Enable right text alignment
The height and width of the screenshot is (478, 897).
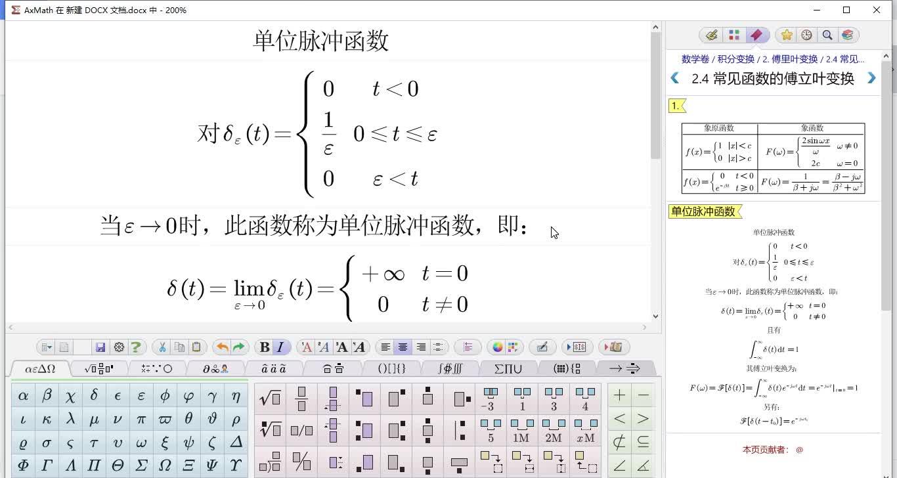coord(421,347)
